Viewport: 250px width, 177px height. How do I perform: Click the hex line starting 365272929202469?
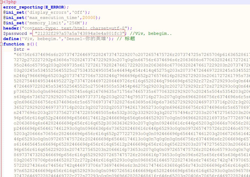point(132,107)
